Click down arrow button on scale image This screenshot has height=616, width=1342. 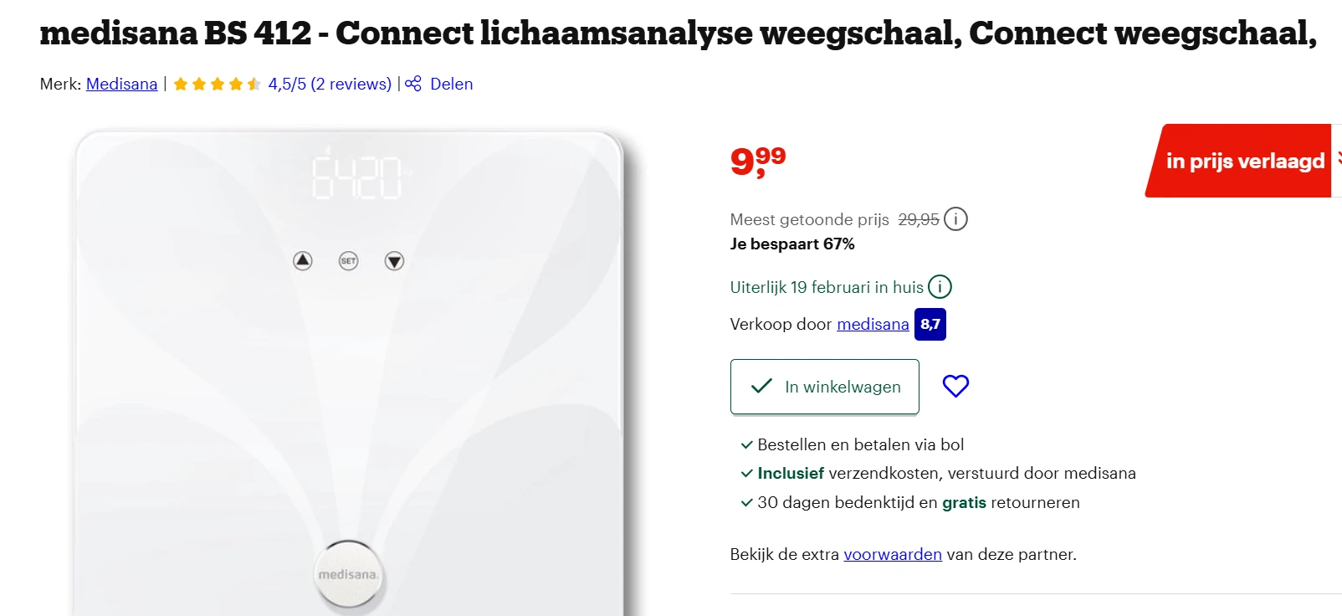coord(394,261)
